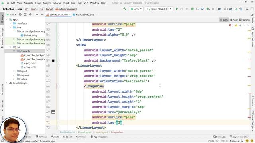Click the Run with Coverage icon

[198, 9]
